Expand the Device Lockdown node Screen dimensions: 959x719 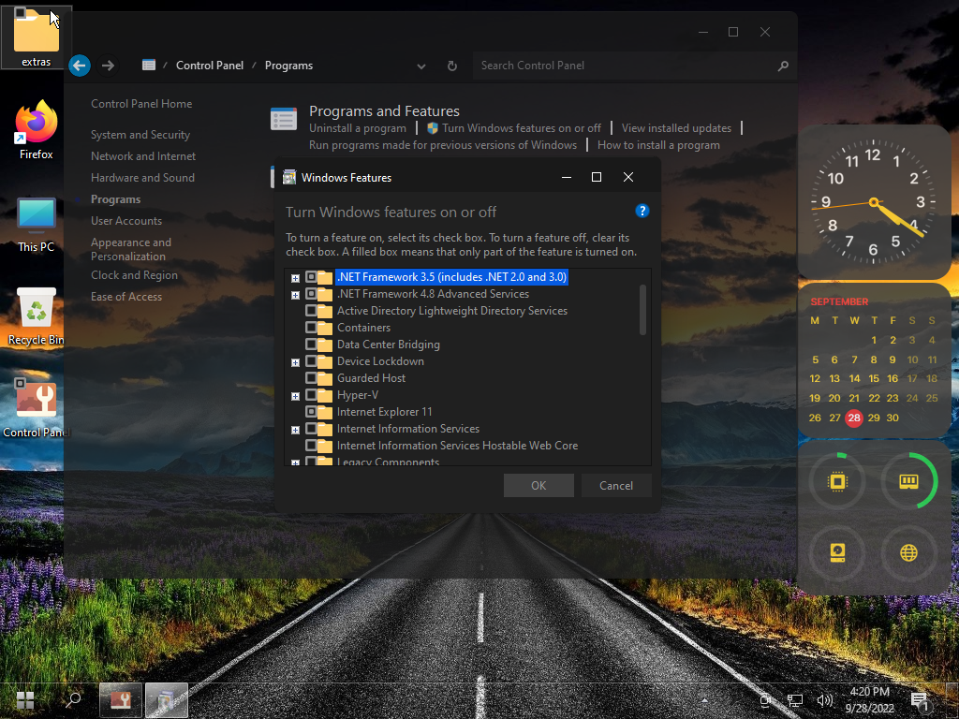click(x=295, y=362)
